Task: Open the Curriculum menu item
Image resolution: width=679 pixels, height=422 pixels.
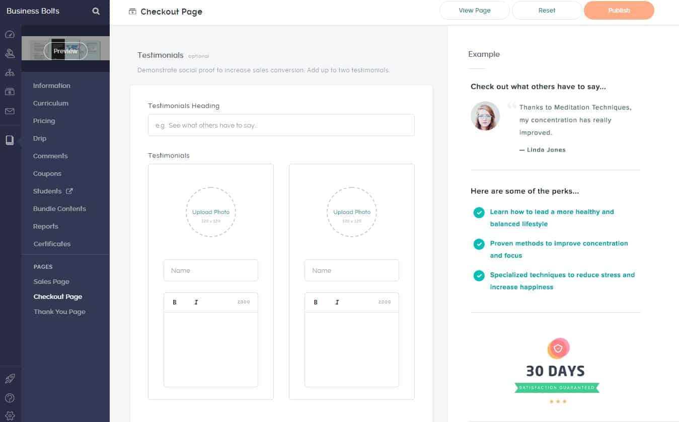Action: (50, 103)
